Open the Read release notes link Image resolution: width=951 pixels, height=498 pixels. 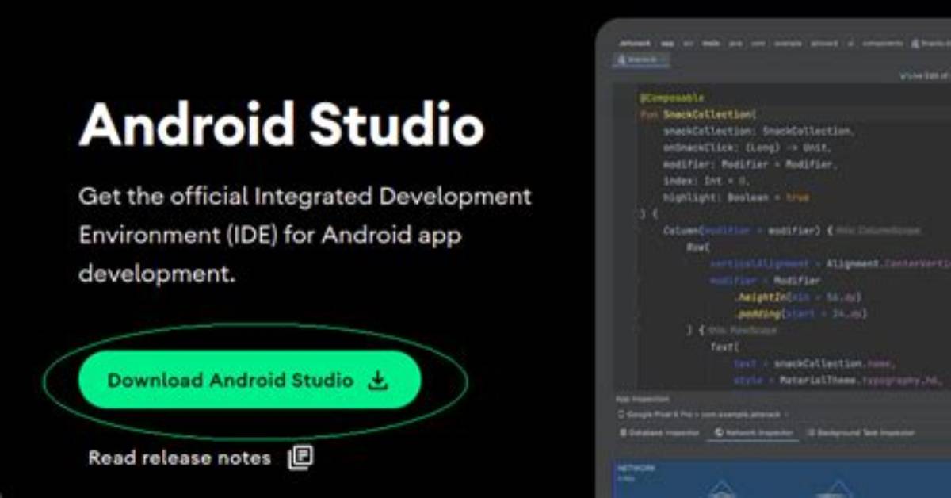tap(201, 458)
